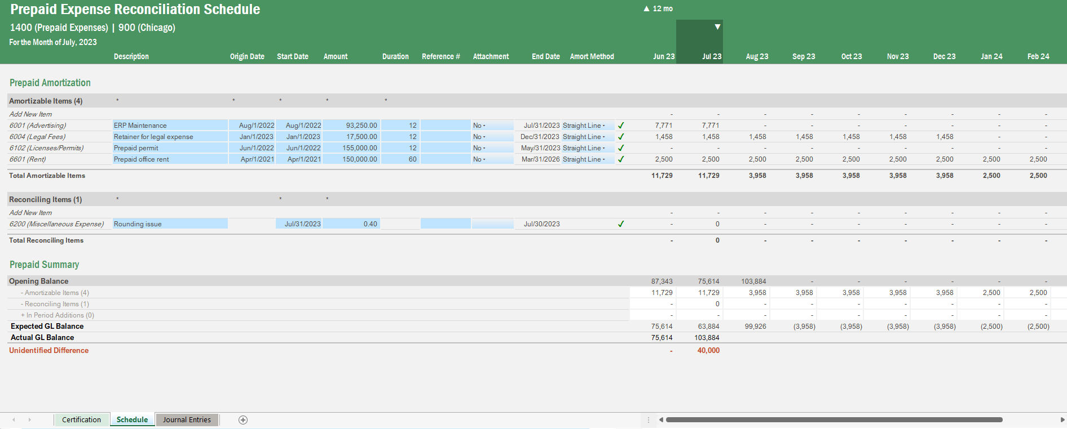The width and height of the screenshot is (1067, 429).
Task: Click Add New Item under Amortizable Items
Action: (x=30, y=114)
